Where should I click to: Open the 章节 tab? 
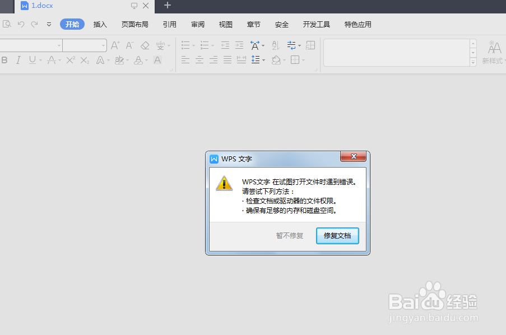point(254,24)
